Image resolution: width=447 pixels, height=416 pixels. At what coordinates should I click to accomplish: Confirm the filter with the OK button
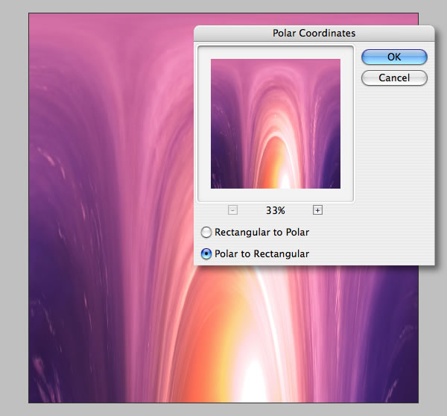[x=394, y=57]
